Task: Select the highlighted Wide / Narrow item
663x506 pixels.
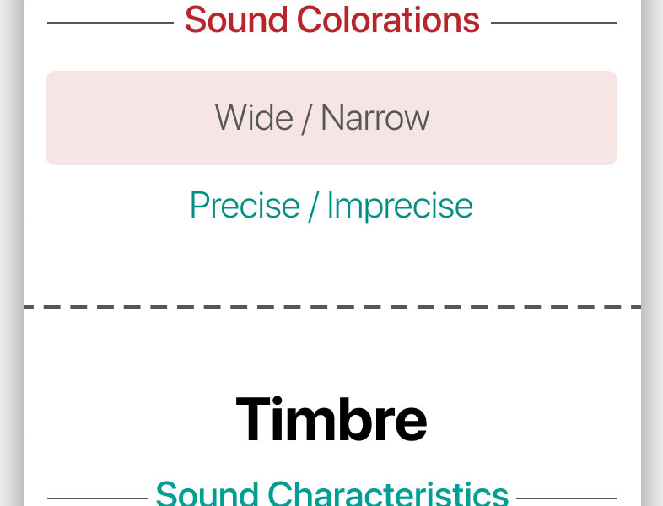Action: (x=331, y=118)
